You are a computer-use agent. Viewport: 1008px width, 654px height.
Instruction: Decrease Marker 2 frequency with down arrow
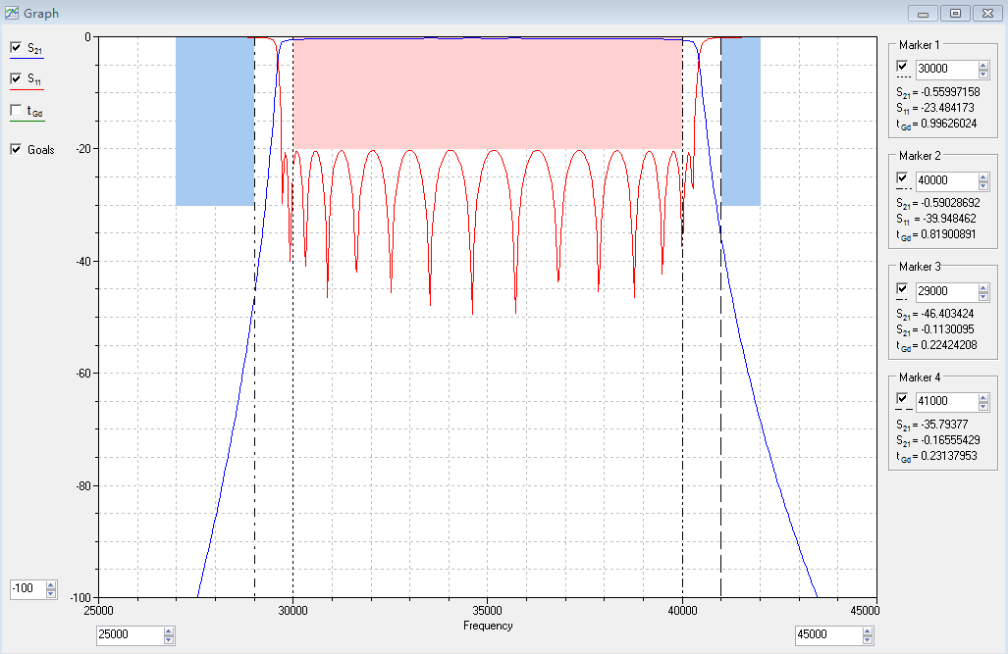[x=983, y=185]
